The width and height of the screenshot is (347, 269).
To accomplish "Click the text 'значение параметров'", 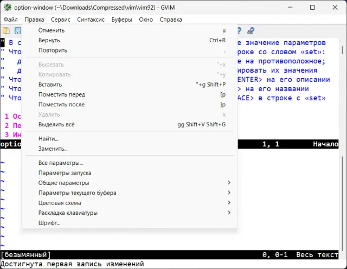I will coord(286,42).
